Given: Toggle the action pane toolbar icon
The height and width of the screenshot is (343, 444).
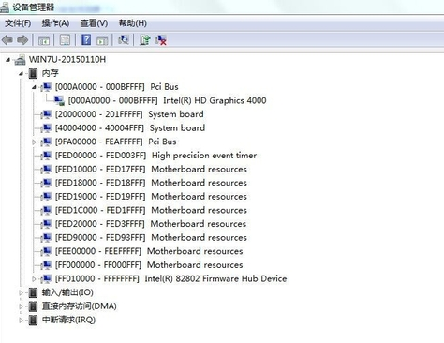Looking at the screenshot, I should click(102, 40).
